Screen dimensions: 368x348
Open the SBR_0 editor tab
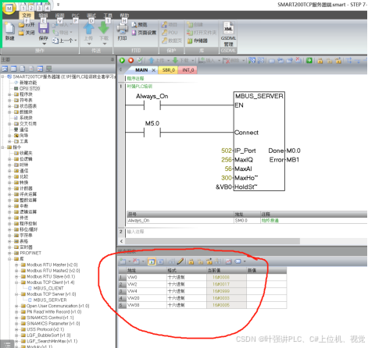pyautogui.click(x=169, y=70)
